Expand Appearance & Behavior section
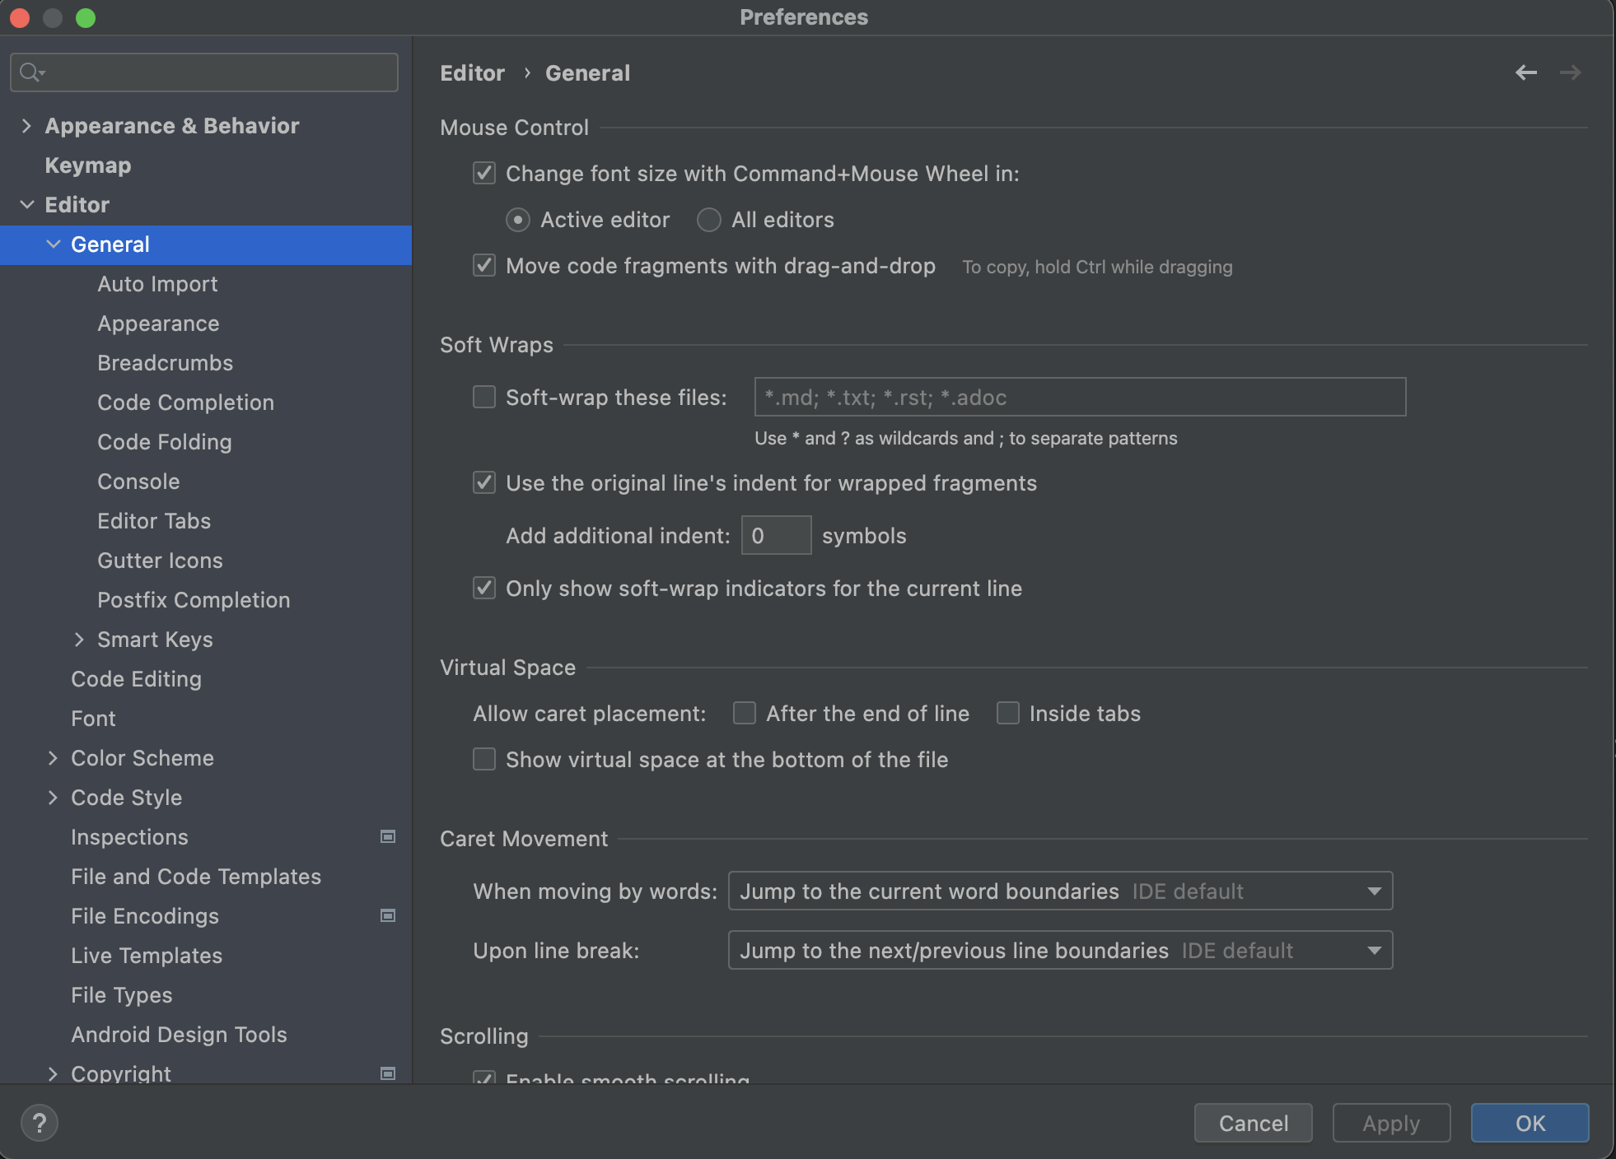The image size is (1616, 1159). coord(26,126)
